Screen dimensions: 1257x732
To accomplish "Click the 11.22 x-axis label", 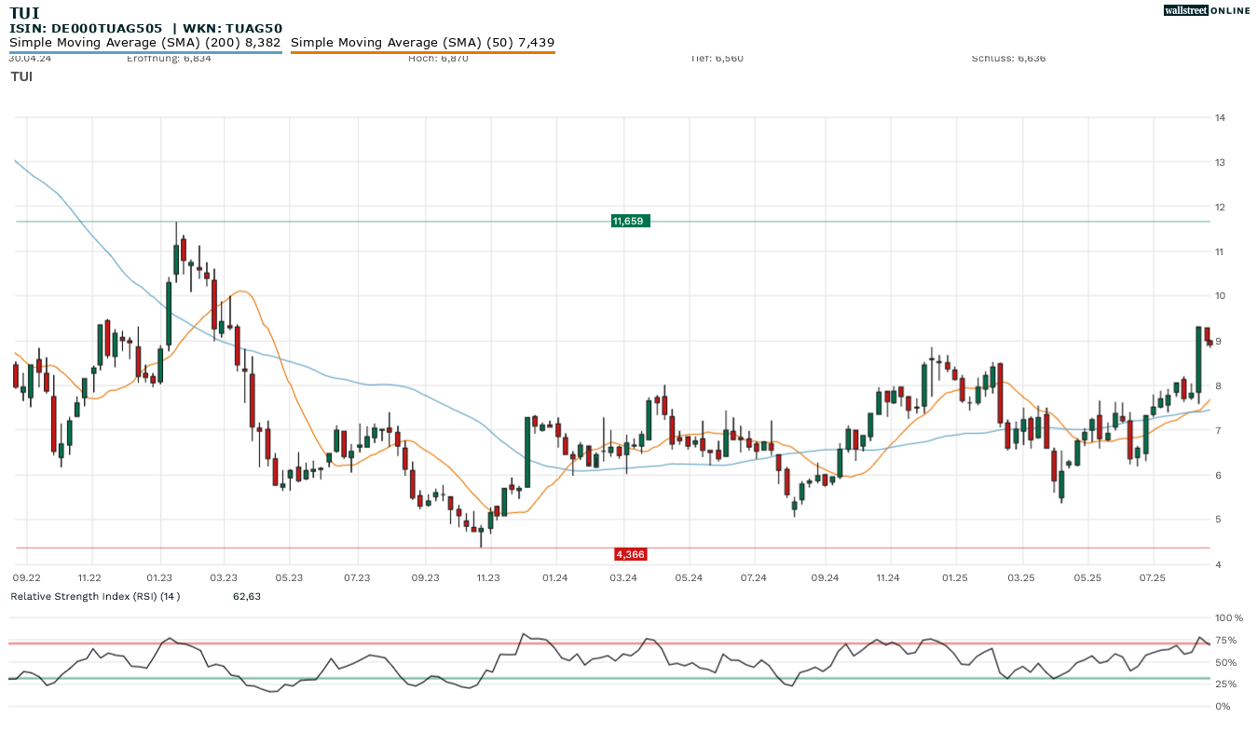I will [x=89, y=578].
